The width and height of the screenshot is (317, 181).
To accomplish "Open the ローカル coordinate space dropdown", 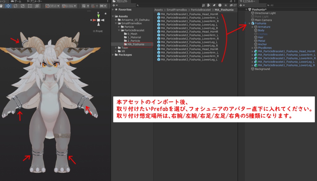I will click(x=68, y=6).
